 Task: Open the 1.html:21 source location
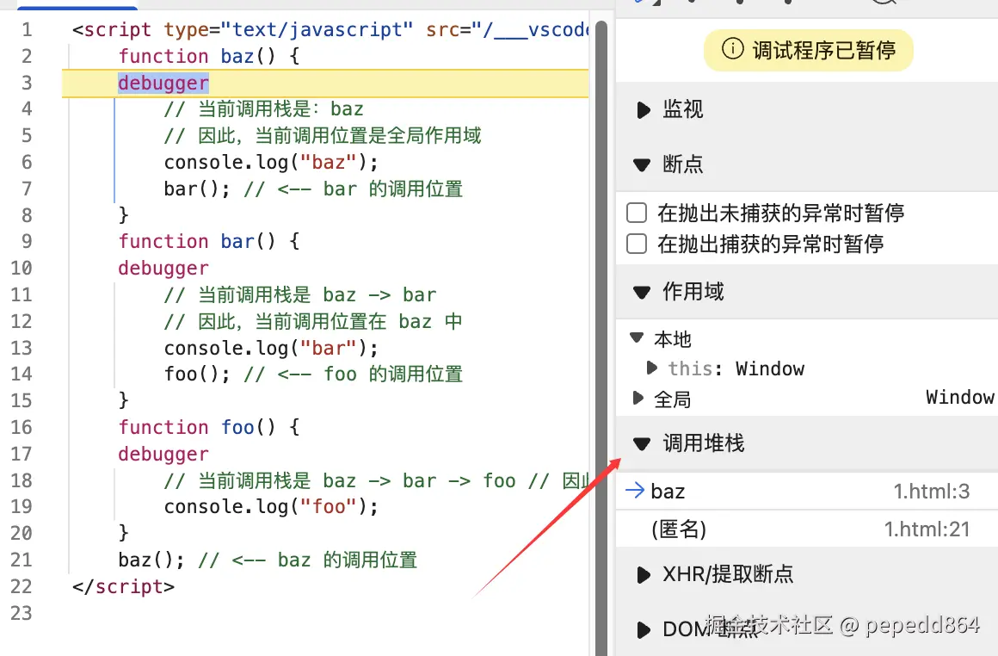click(x=927, y=529)
